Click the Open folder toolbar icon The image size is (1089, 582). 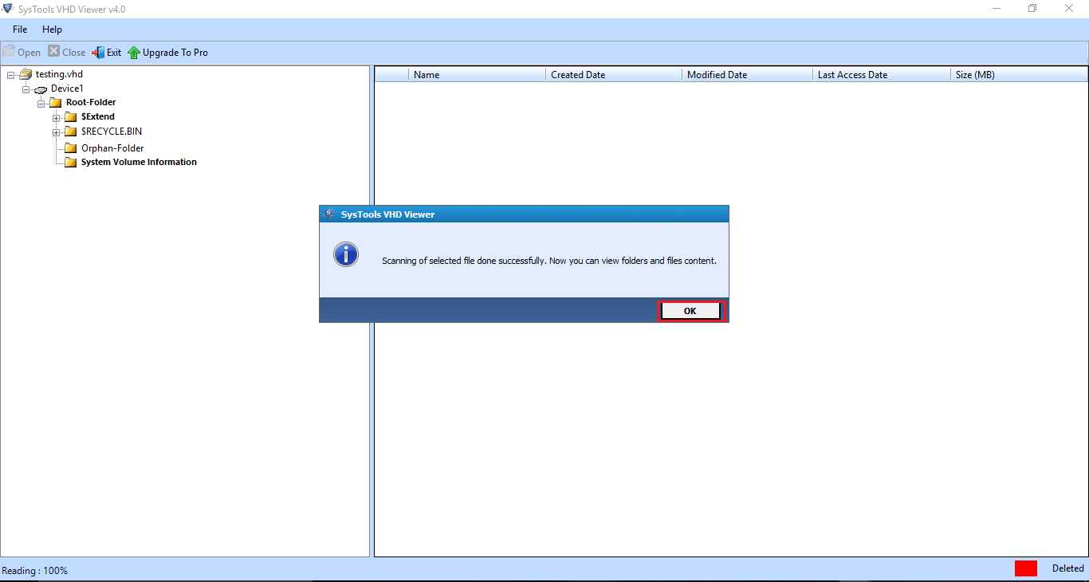coord(9,52)
